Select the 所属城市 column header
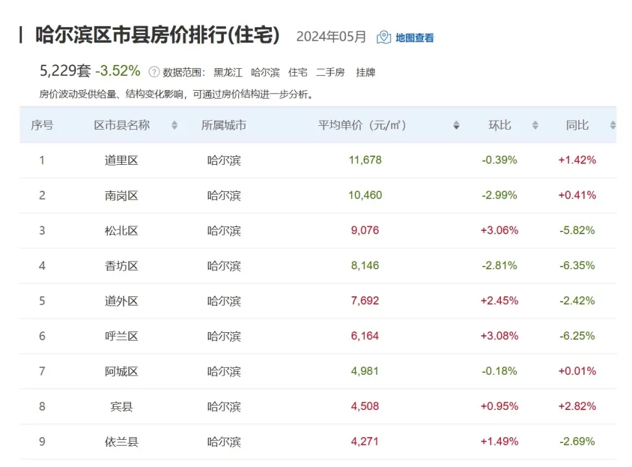The width and height of the screenshot is (632, 467). [224, 125]
